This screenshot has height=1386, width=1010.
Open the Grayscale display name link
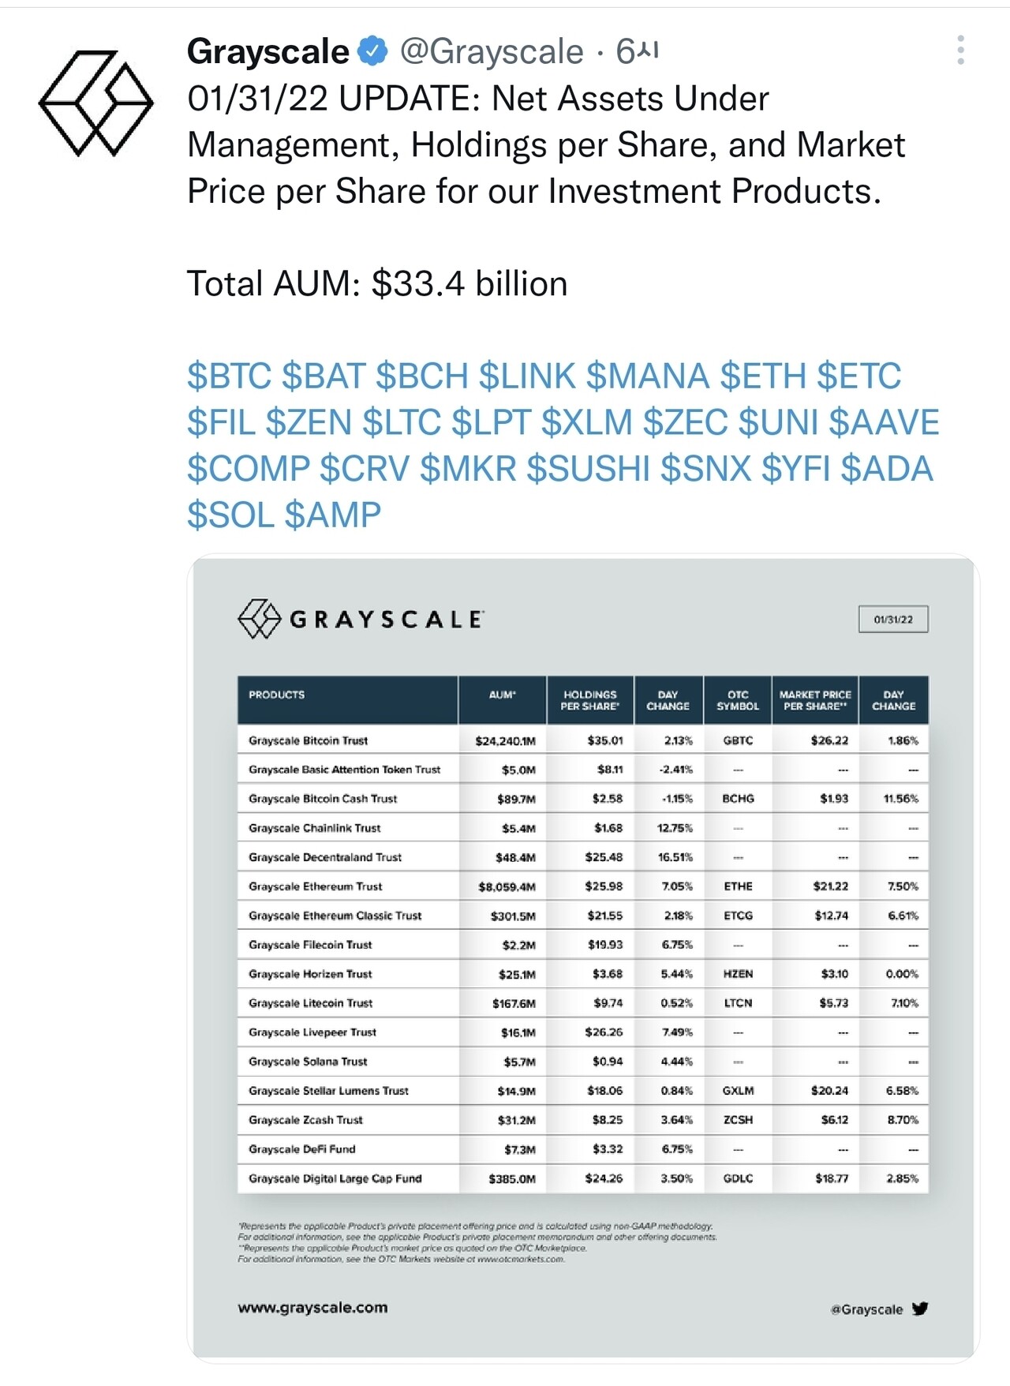click(x=267, y=52)
